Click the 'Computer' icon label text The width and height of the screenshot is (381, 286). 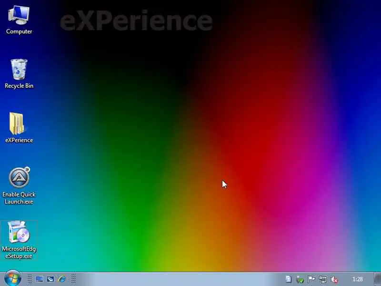19,31
